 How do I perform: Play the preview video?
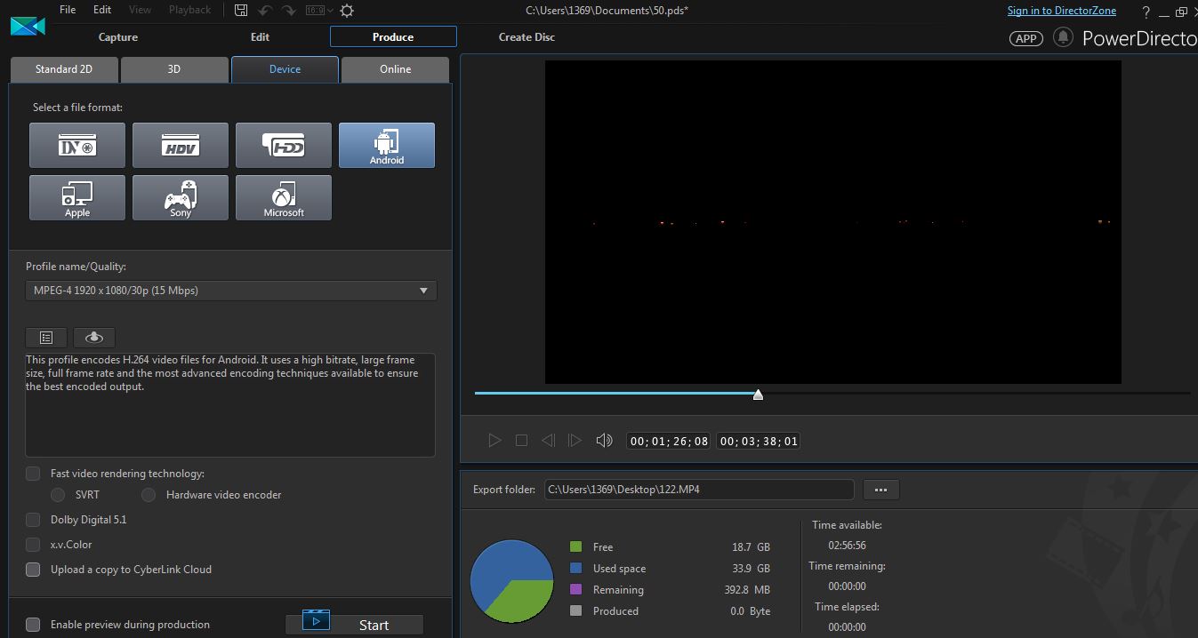coord(494,441)
